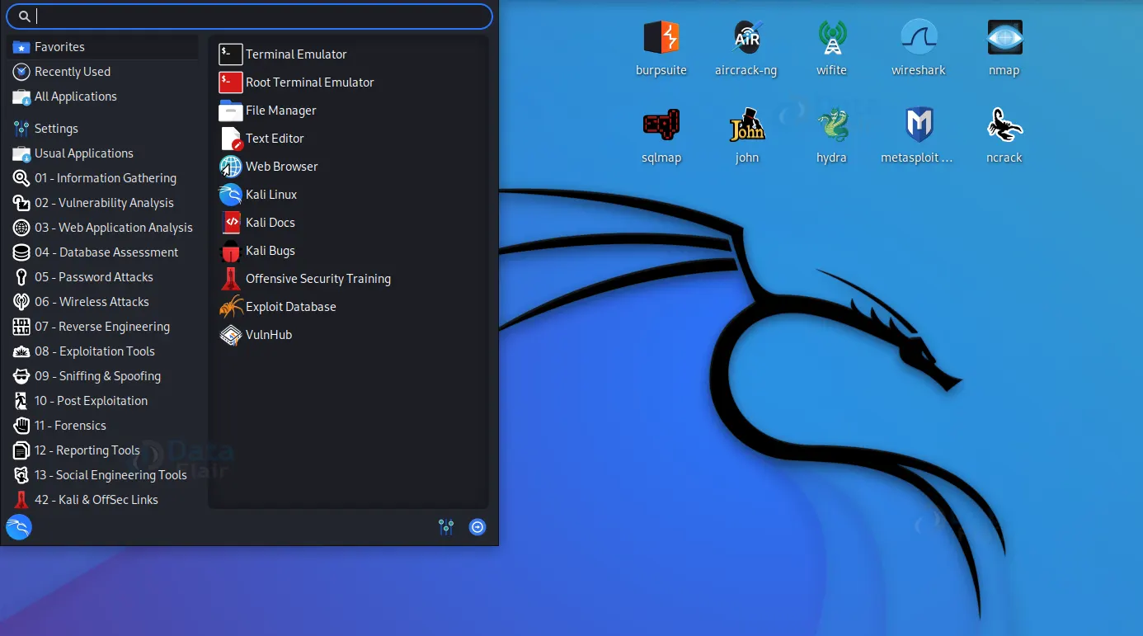Screen dimensions: 1143x636
Task: Launch Web Browser label in favorites
Action: coord(282,167)
